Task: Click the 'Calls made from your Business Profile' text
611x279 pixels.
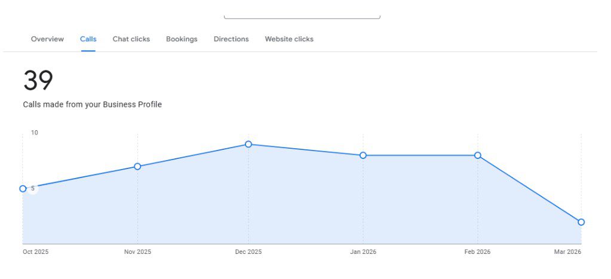Action: coord(93,105)
